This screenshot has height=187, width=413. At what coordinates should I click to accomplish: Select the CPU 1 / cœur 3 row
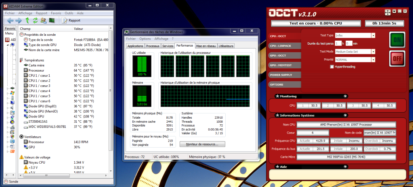pyautogui.click(x=64, y=86)
